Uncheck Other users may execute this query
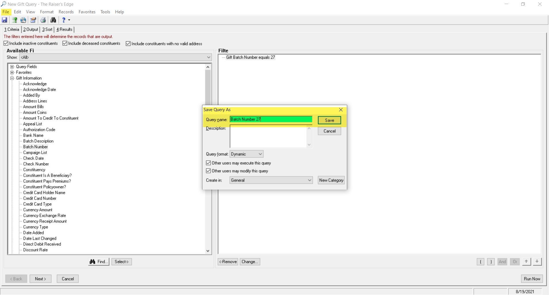Viewport: 549px width, 295px height. click(208, 163)
